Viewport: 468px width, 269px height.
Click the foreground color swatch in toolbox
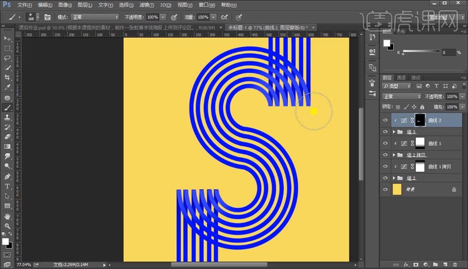click(x=5, y=242)
